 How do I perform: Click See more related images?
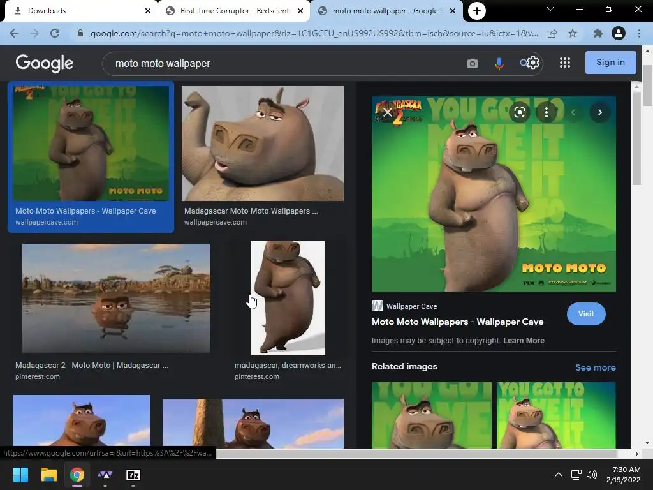(x=595, y=367)
